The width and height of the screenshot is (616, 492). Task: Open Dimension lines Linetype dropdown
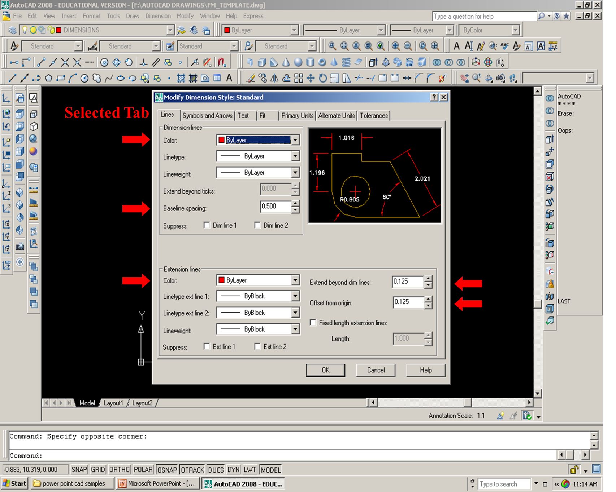pyautogui.click(x=295, y=156)
